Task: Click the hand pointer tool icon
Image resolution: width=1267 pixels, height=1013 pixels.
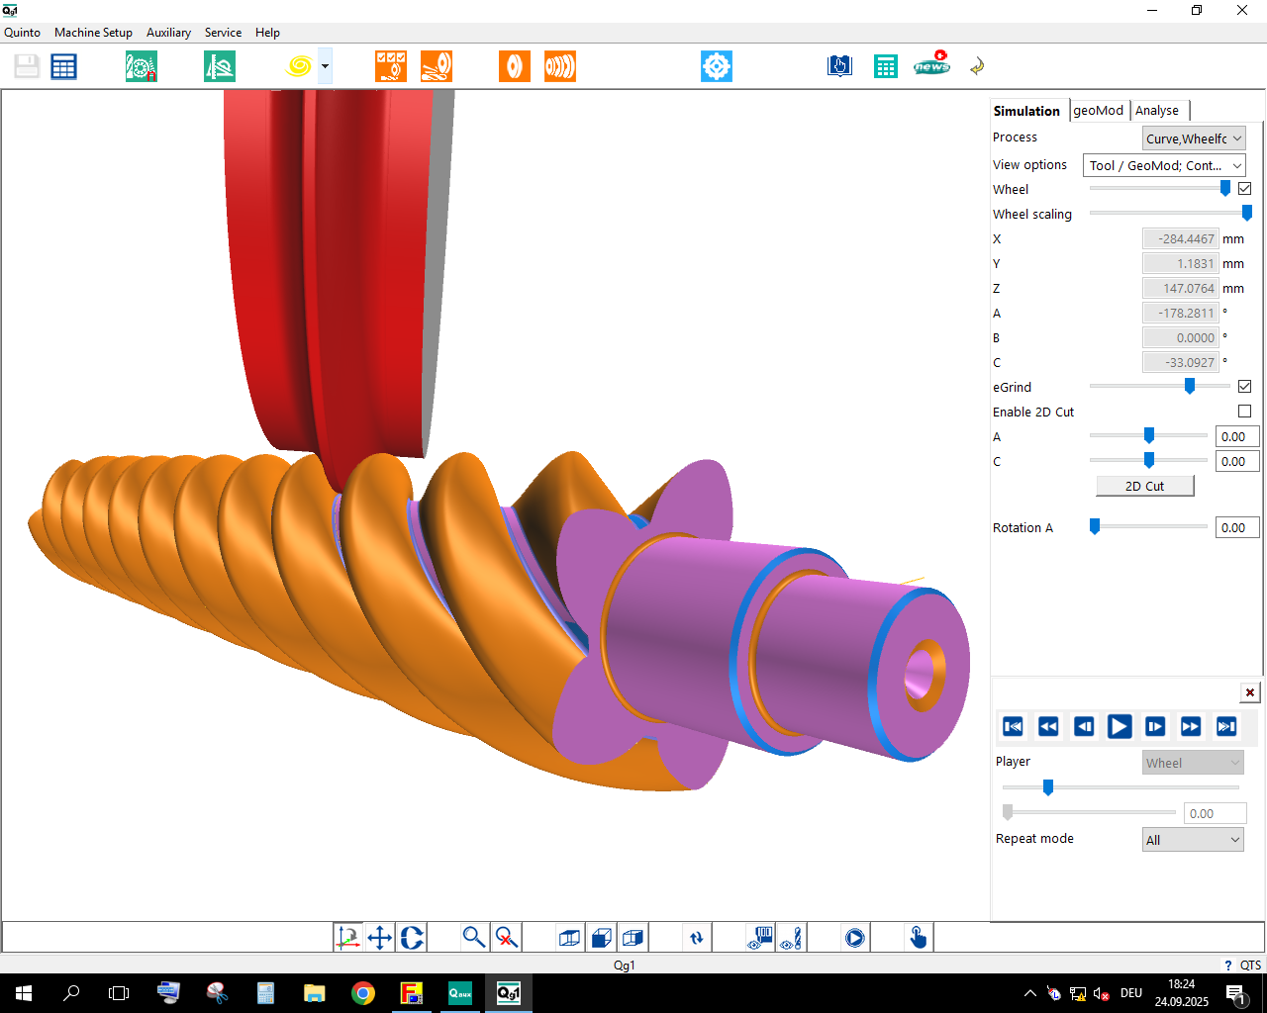Action: 919,938
